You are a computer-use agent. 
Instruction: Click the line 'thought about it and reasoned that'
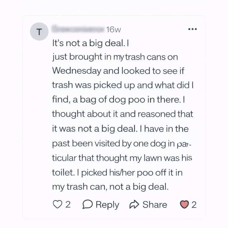[x=122, y=114]
